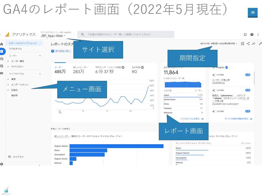Click the China country row

pyautogui.click(x=183, y=104)
